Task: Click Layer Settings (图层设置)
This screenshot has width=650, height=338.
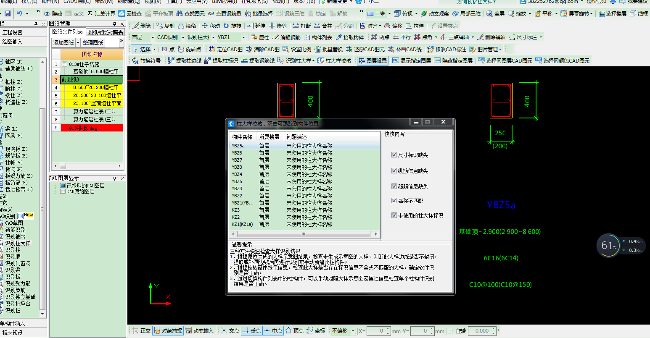Action: pyautogui.click(x=373, y=61)
